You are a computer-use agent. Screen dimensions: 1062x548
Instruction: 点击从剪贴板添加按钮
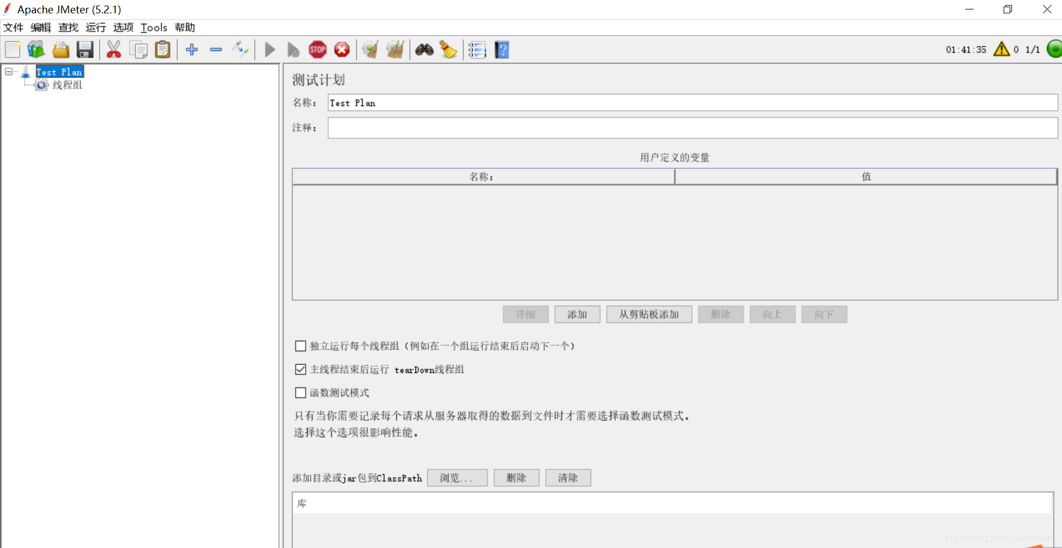pos(648,314)
